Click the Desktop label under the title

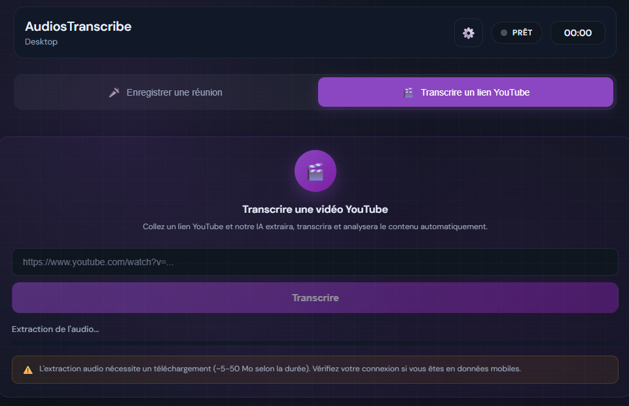pos(41,41)
